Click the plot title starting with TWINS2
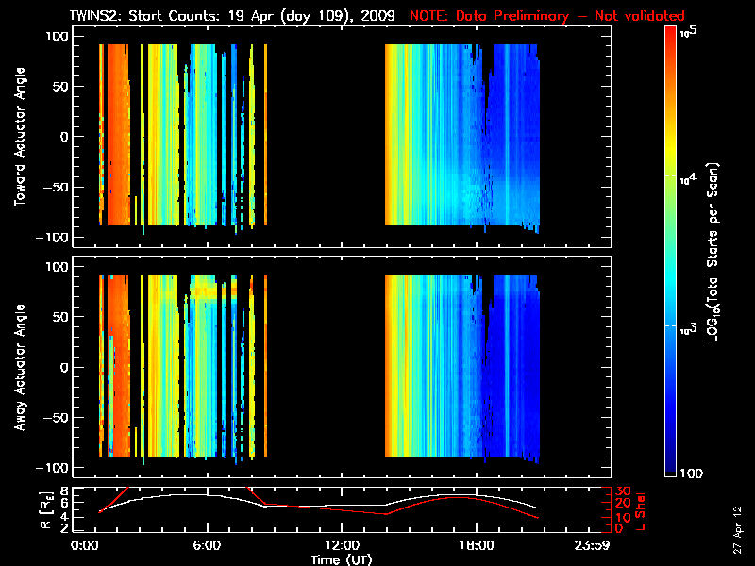The width and height of the screenshot is (755, 566). 232,16
